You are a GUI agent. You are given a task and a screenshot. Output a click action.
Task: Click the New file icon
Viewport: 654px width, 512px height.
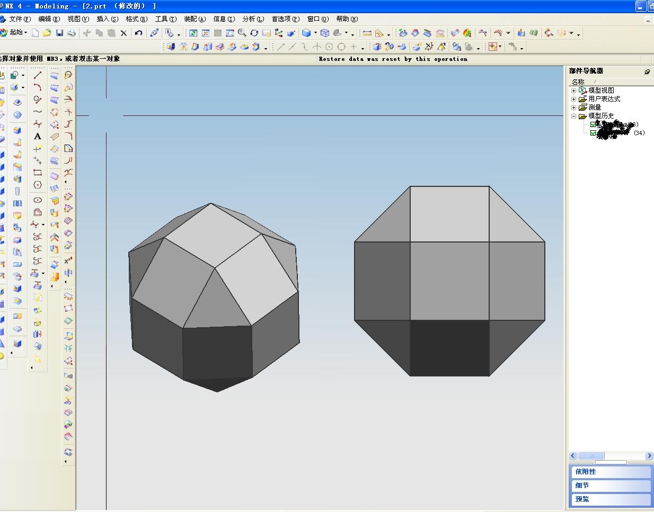click(x=35, y=33)
